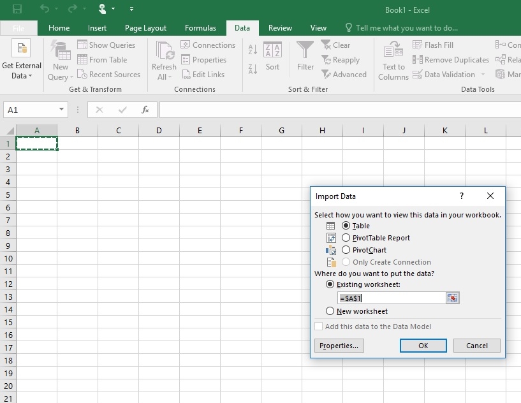
Task: Click the column D header
Action: pos(159,131)
